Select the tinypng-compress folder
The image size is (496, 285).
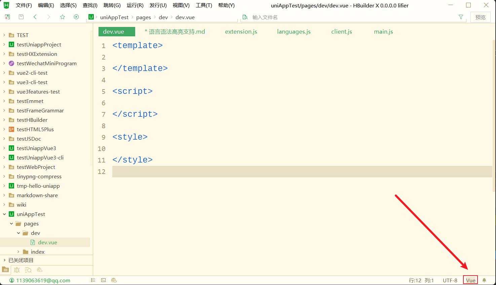pos(39,176)
